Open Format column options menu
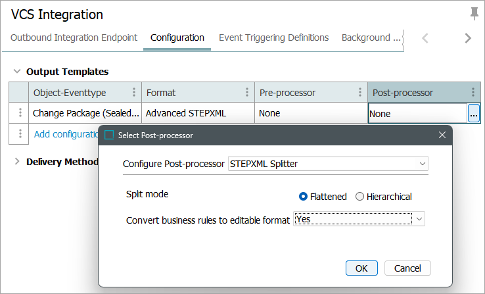The height and width of the screenshot is (294, 485). coord(246,93)
